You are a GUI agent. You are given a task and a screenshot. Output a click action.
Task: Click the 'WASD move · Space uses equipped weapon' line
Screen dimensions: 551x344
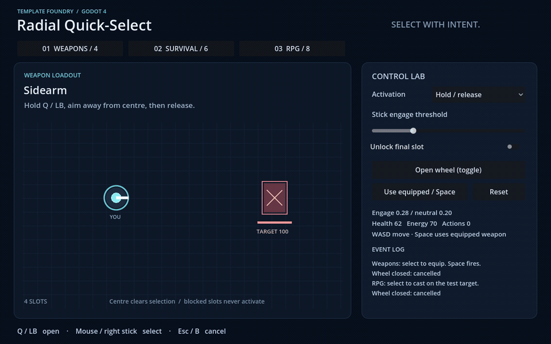(439, 234)
